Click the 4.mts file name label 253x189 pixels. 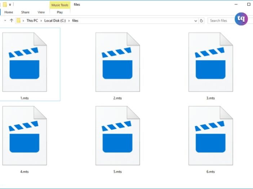pos(25,172)
